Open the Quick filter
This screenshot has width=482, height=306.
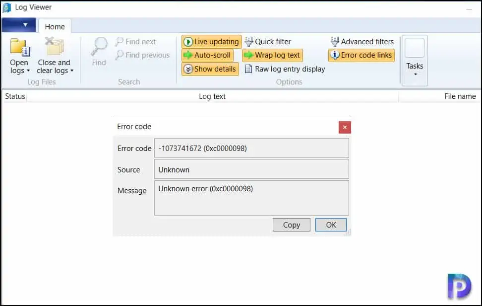pyautogui.click(x=267, y=42)
